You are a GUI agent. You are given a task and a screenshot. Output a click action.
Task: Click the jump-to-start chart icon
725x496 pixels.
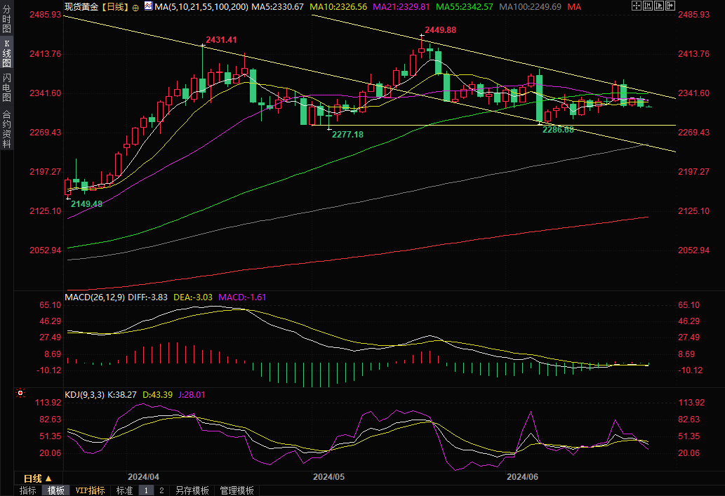648,6
